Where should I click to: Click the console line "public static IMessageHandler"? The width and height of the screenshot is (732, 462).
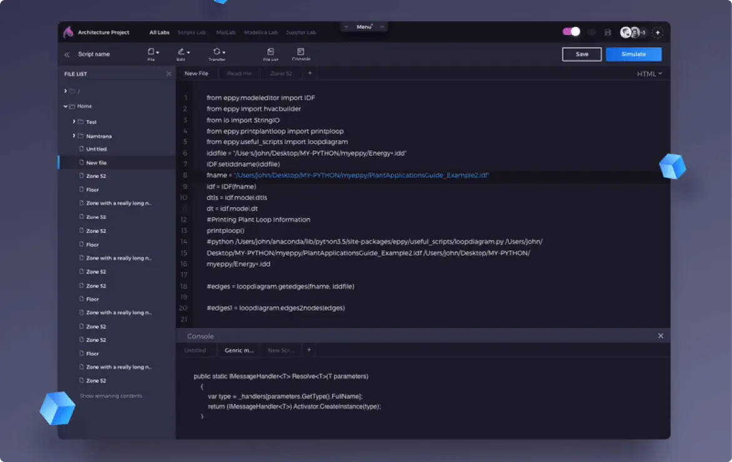[281, 376]
